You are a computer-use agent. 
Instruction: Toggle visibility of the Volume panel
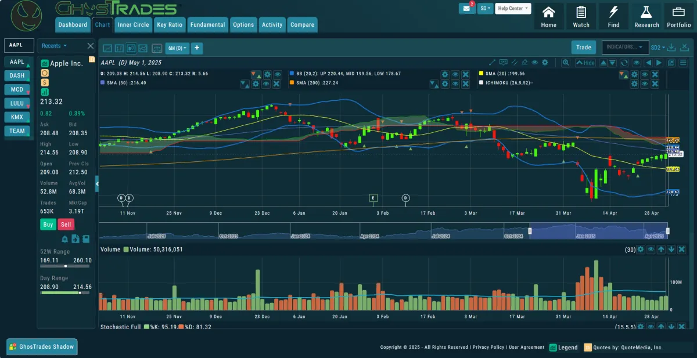click(x=651, y=249)
